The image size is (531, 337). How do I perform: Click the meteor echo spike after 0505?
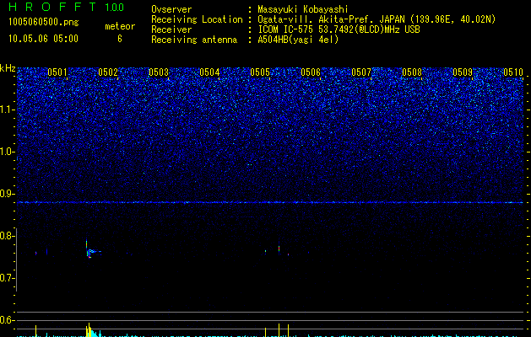279,248
